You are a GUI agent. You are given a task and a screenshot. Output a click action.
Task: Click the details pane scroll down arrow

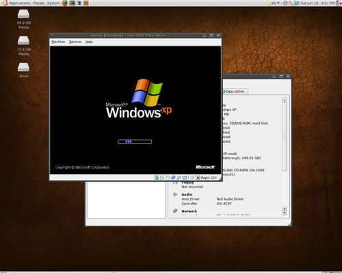click(x=285, y=213)
